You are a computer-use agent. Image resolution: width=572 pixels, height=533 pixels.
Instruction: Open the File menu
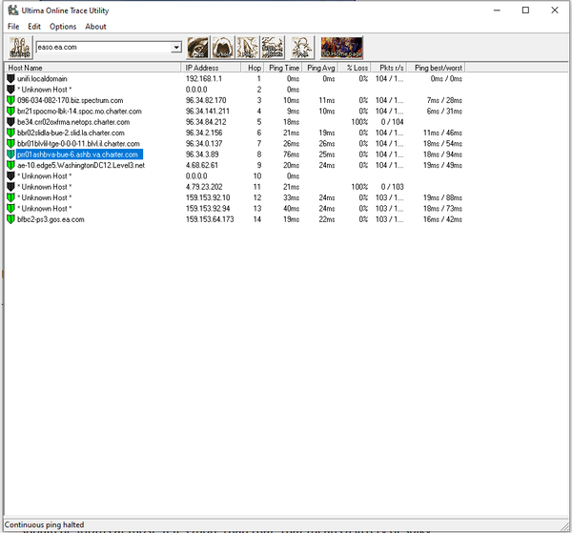(13, 27)
